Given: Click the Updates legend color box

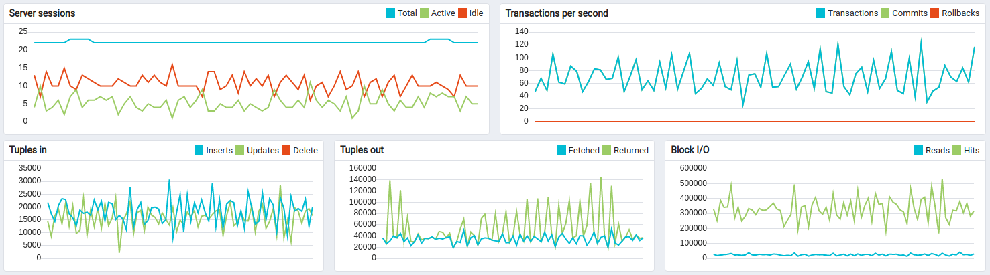Looking at the screenshot, I should pyautogui.click(x=239, y=150).
